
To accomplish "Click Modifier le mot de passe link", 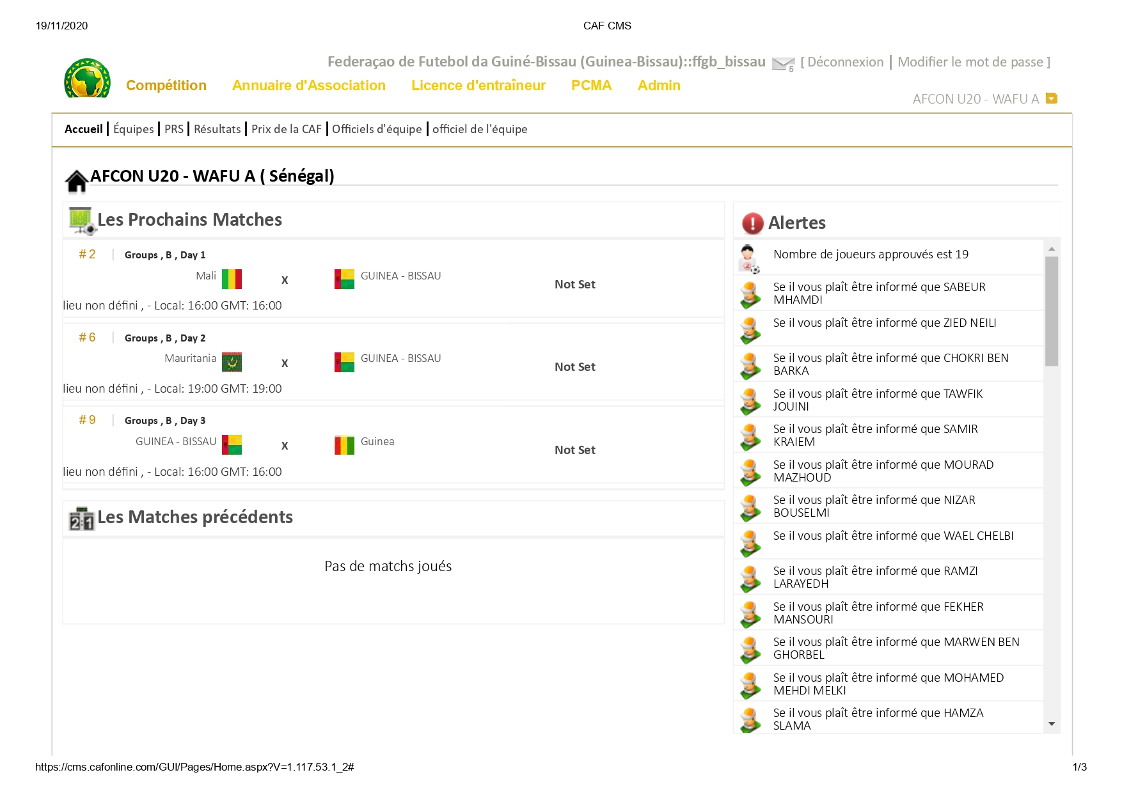I will pos(970,62).
